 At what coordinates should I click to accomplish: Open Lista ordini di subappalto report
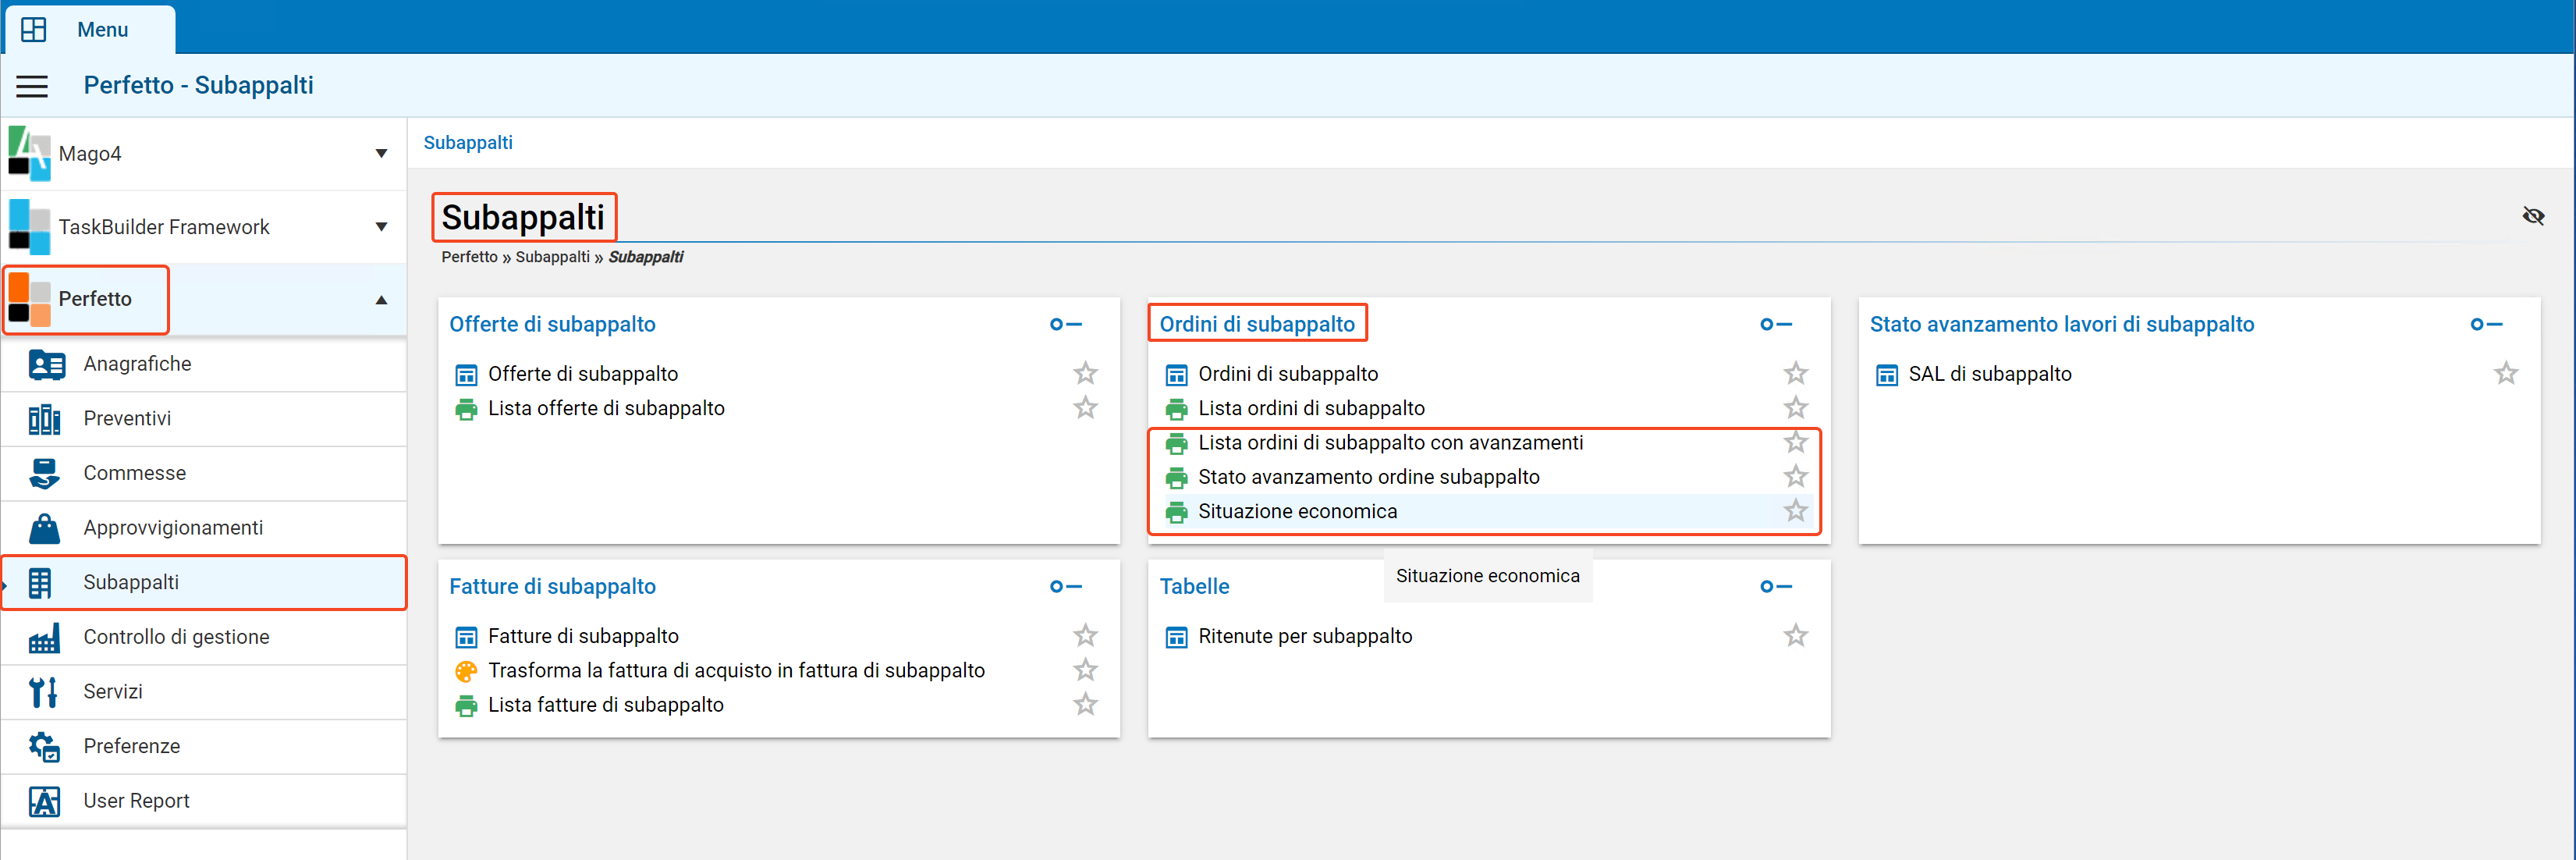1312,408
